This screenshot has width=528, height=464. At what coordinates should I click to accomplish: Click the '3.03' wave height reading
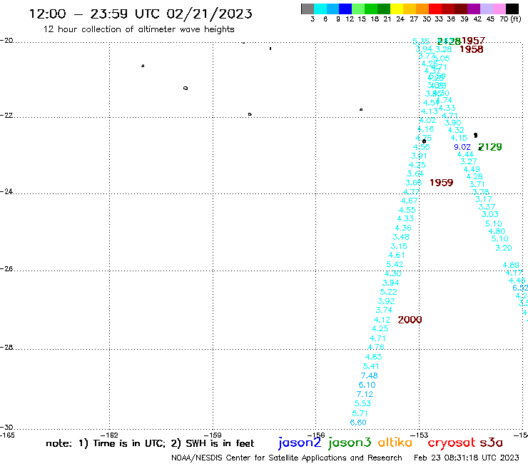click(x=490, y=214)
